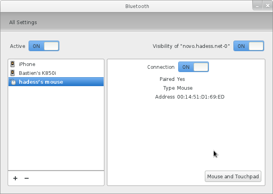Remove selected device with minus button
The height and width of the screenshot is (194, 273).
tap(27, 178)
